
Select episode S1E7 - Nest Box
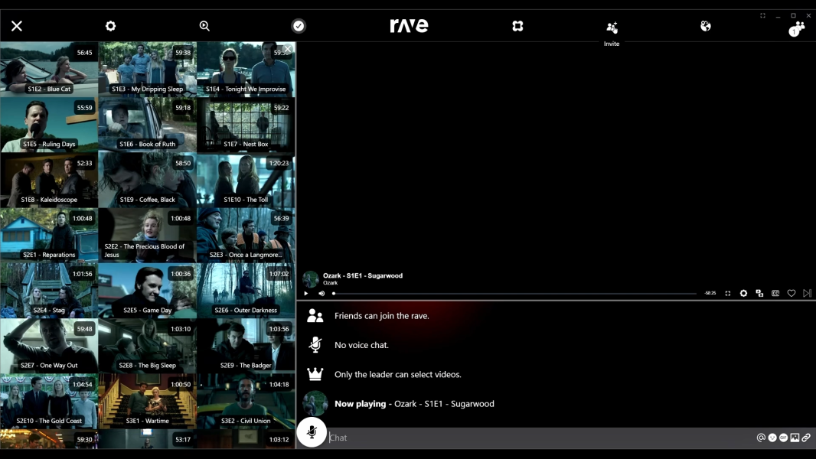tap(246, 125)
